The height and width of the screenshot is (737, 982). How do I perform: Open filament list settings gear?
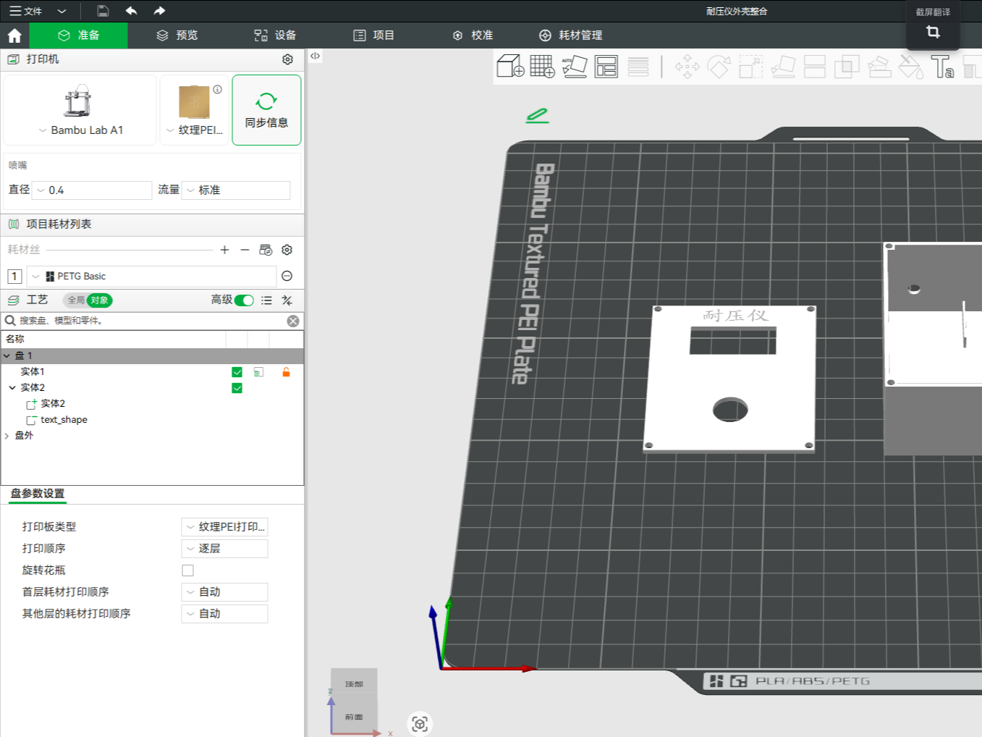tap(287, 250)
